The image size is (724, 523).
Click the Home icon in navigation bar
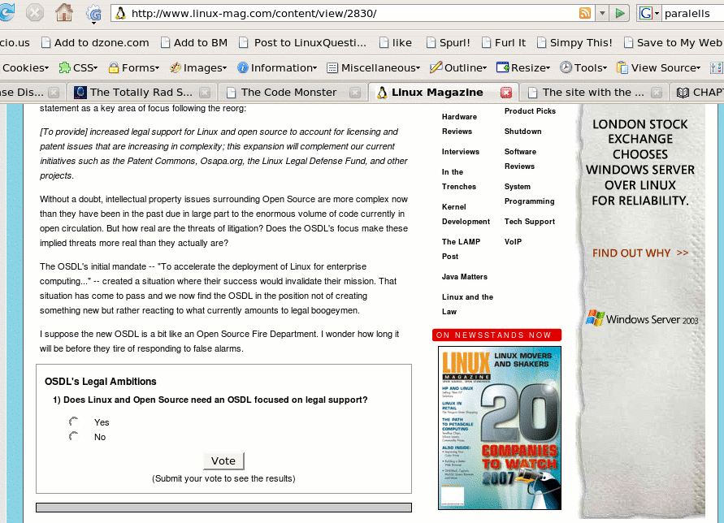(63, 12)
